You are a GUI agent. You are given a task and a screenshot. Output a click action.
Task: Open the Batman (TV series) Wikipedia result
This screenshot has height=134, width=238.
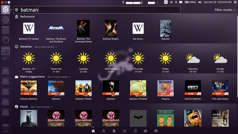[29, 31]
